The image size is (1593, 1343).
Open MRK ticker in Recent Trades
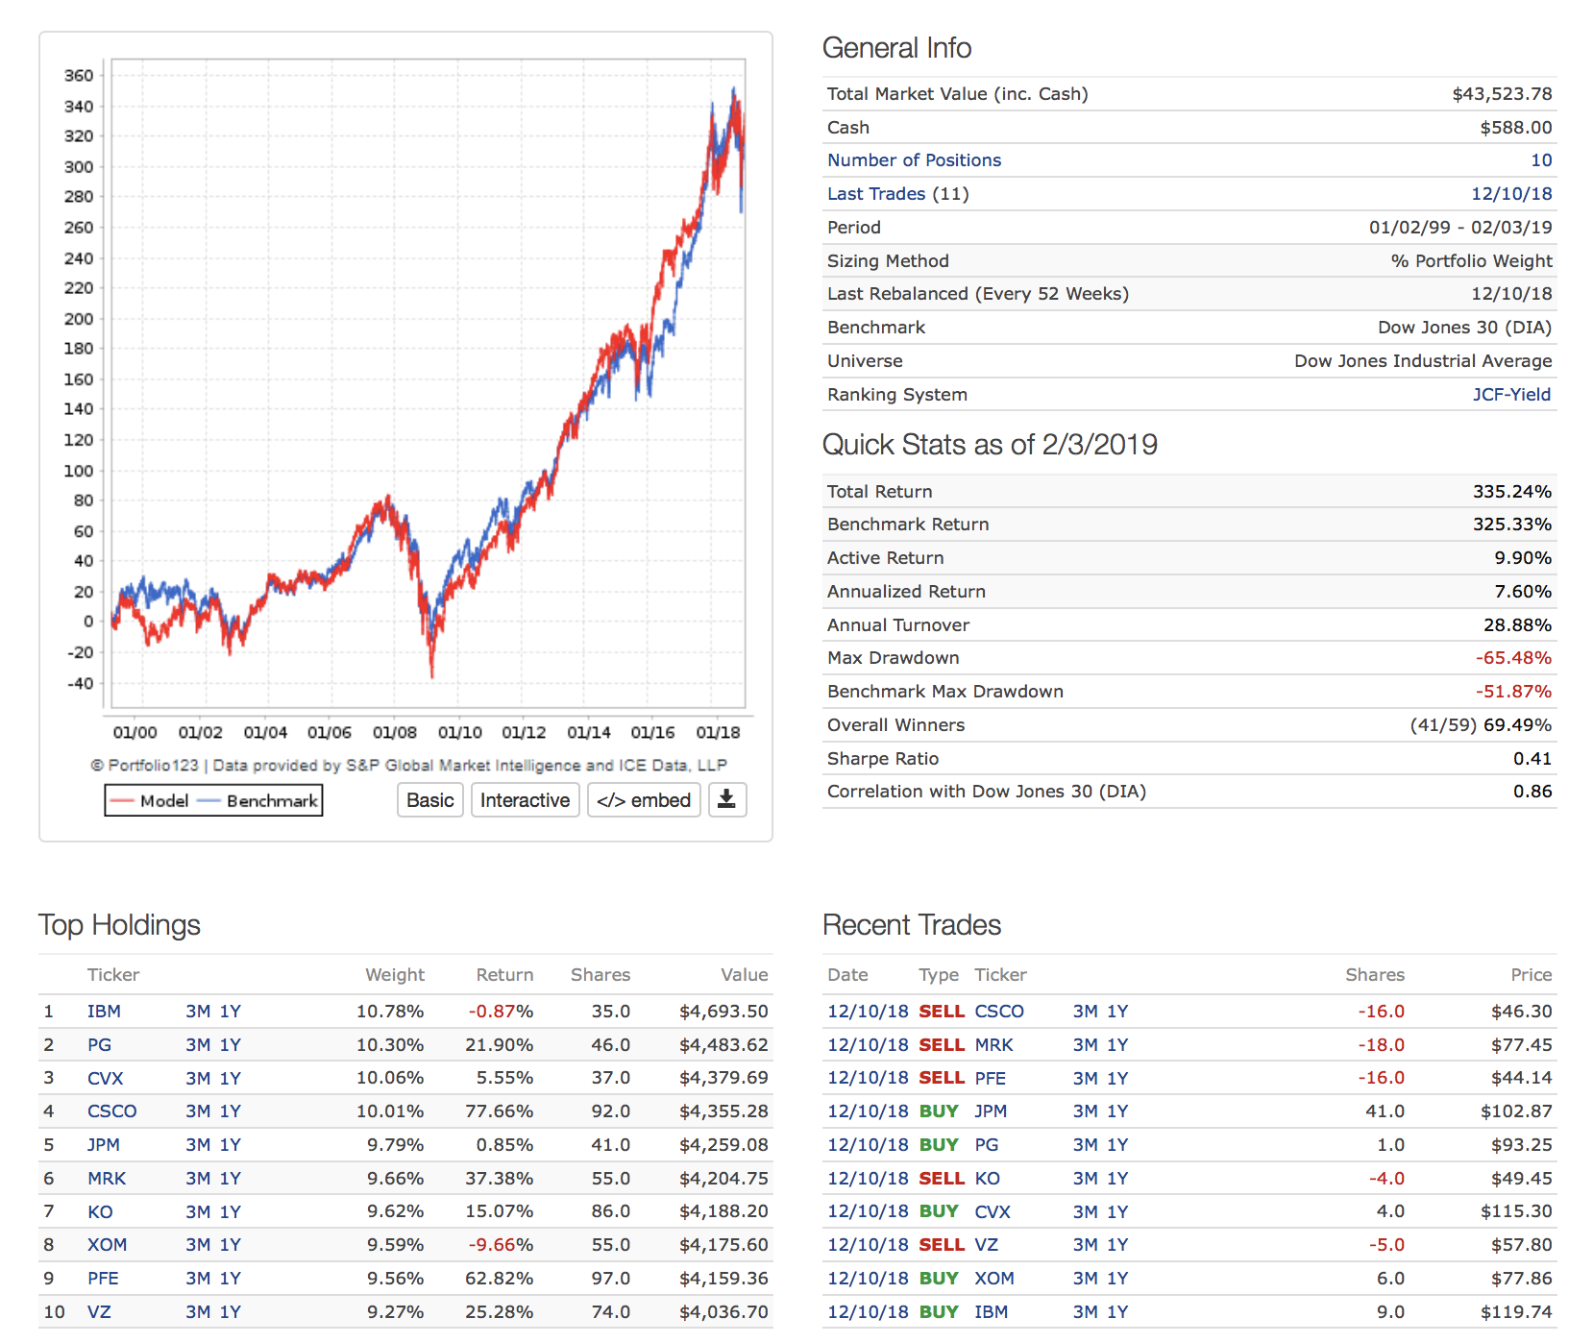(993, 1045)
